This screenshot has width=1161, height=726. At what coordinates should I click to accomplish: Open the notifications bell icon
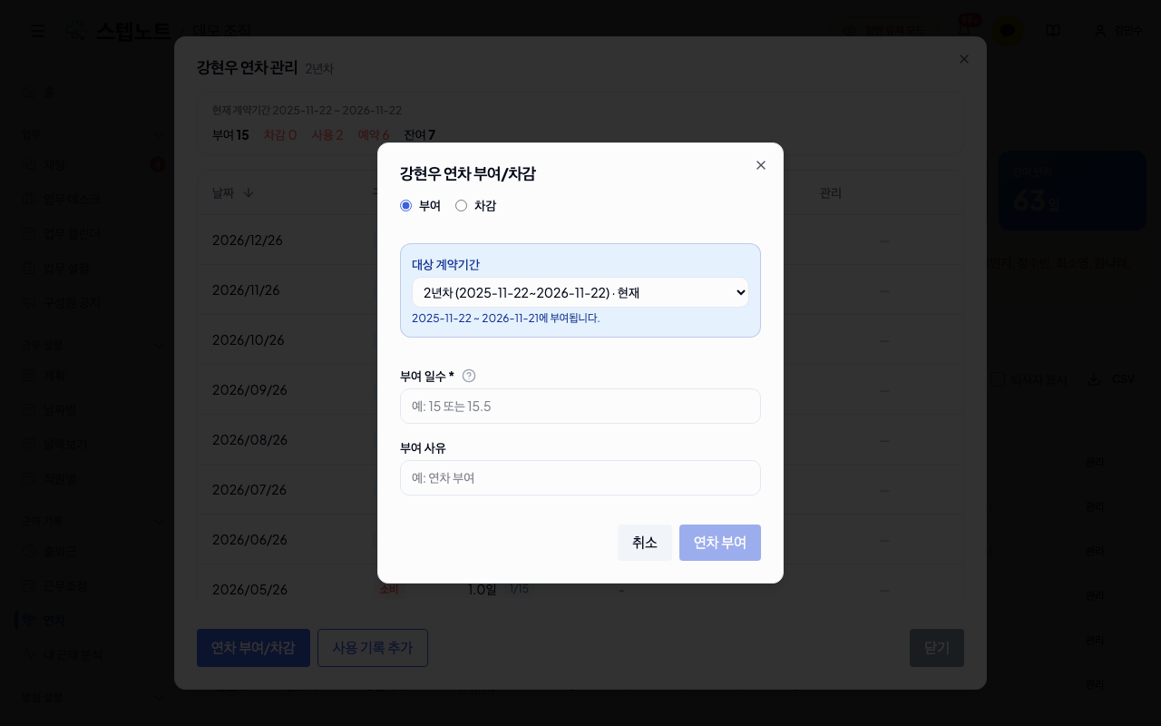(964, 30)
